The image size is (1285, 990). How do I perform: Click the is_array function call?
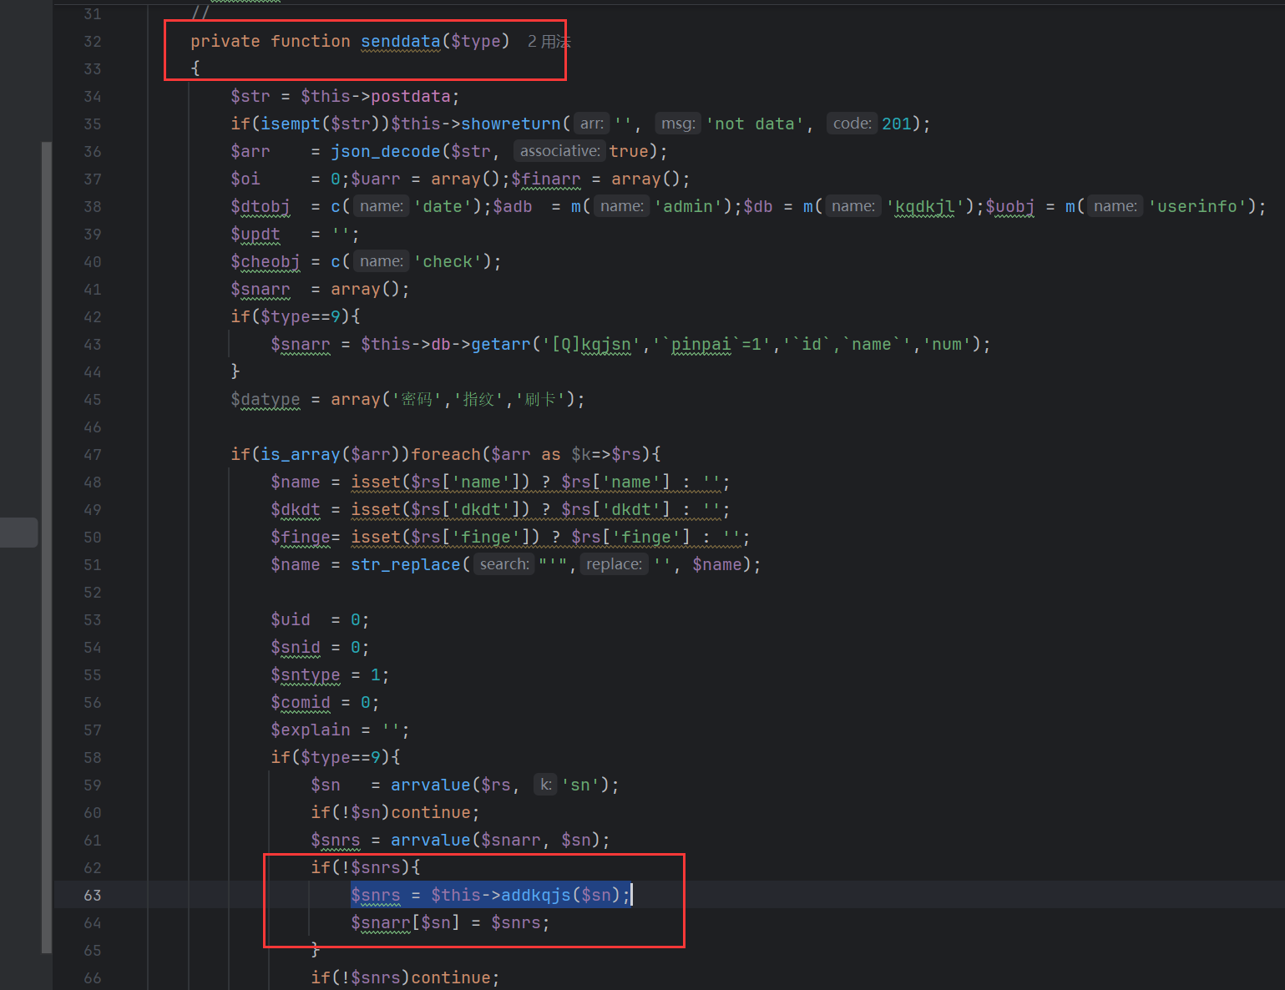300,454
